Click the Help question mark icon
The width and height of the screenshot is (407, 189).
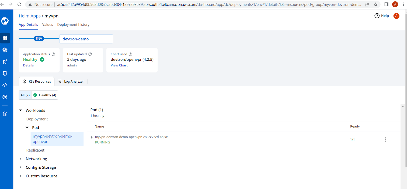[377, 16]
